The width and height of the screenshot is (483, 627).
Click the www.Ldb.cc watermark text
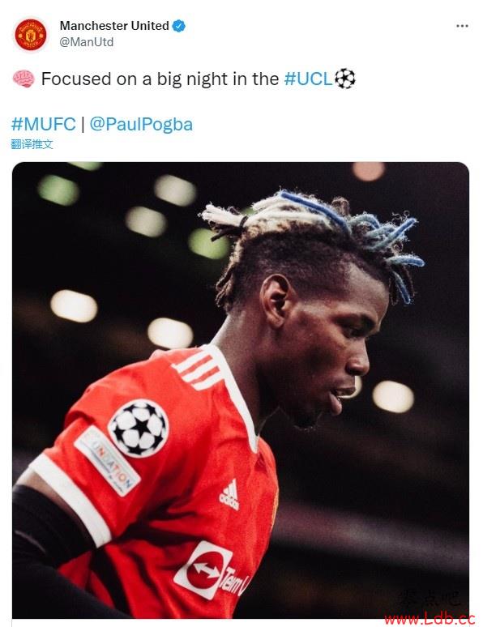[430, 618]
